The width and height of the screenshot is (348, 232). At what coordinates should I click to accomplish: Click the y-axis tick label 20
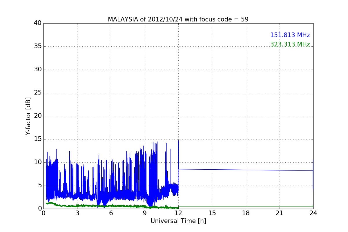pyautogui.click(x=38, y=116)
